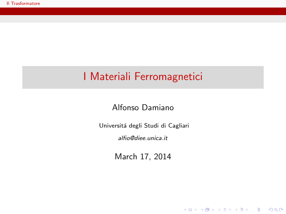Click the date March 17, 2014
This screenshot has height=214, width=286.
[x=143, y=157]
